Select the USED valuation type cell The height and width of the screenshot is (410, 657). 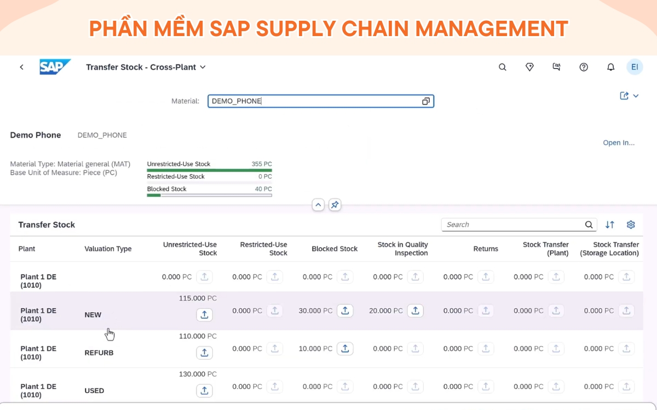tap(94, 391)
